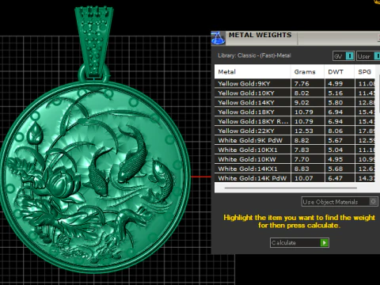Viewport: 380px width, 285px height.
Task: Click the Library: Classic - (Fast)-Metal label
Action: [254, 55]
